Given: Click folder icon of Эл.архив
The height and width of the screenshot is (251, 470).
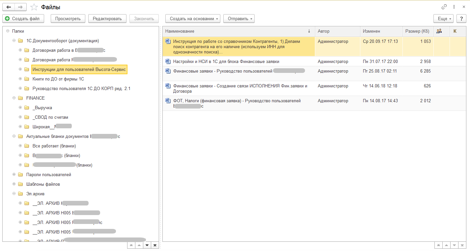Looking at the screenshot, I should click(20, 194).
